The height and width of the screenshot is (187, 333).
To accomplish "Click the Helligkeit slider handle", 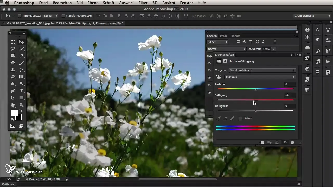I will click(255, 111).
